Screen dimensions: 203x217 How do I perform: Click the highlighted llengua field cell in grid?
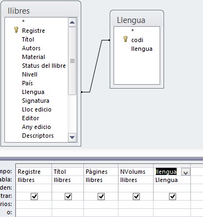(166, 172)
